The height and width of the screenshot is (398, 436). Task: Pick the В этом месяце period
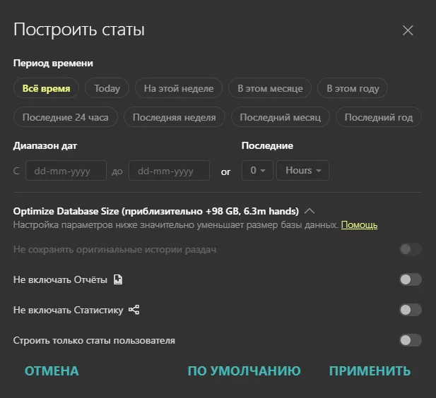pos(270,88)
